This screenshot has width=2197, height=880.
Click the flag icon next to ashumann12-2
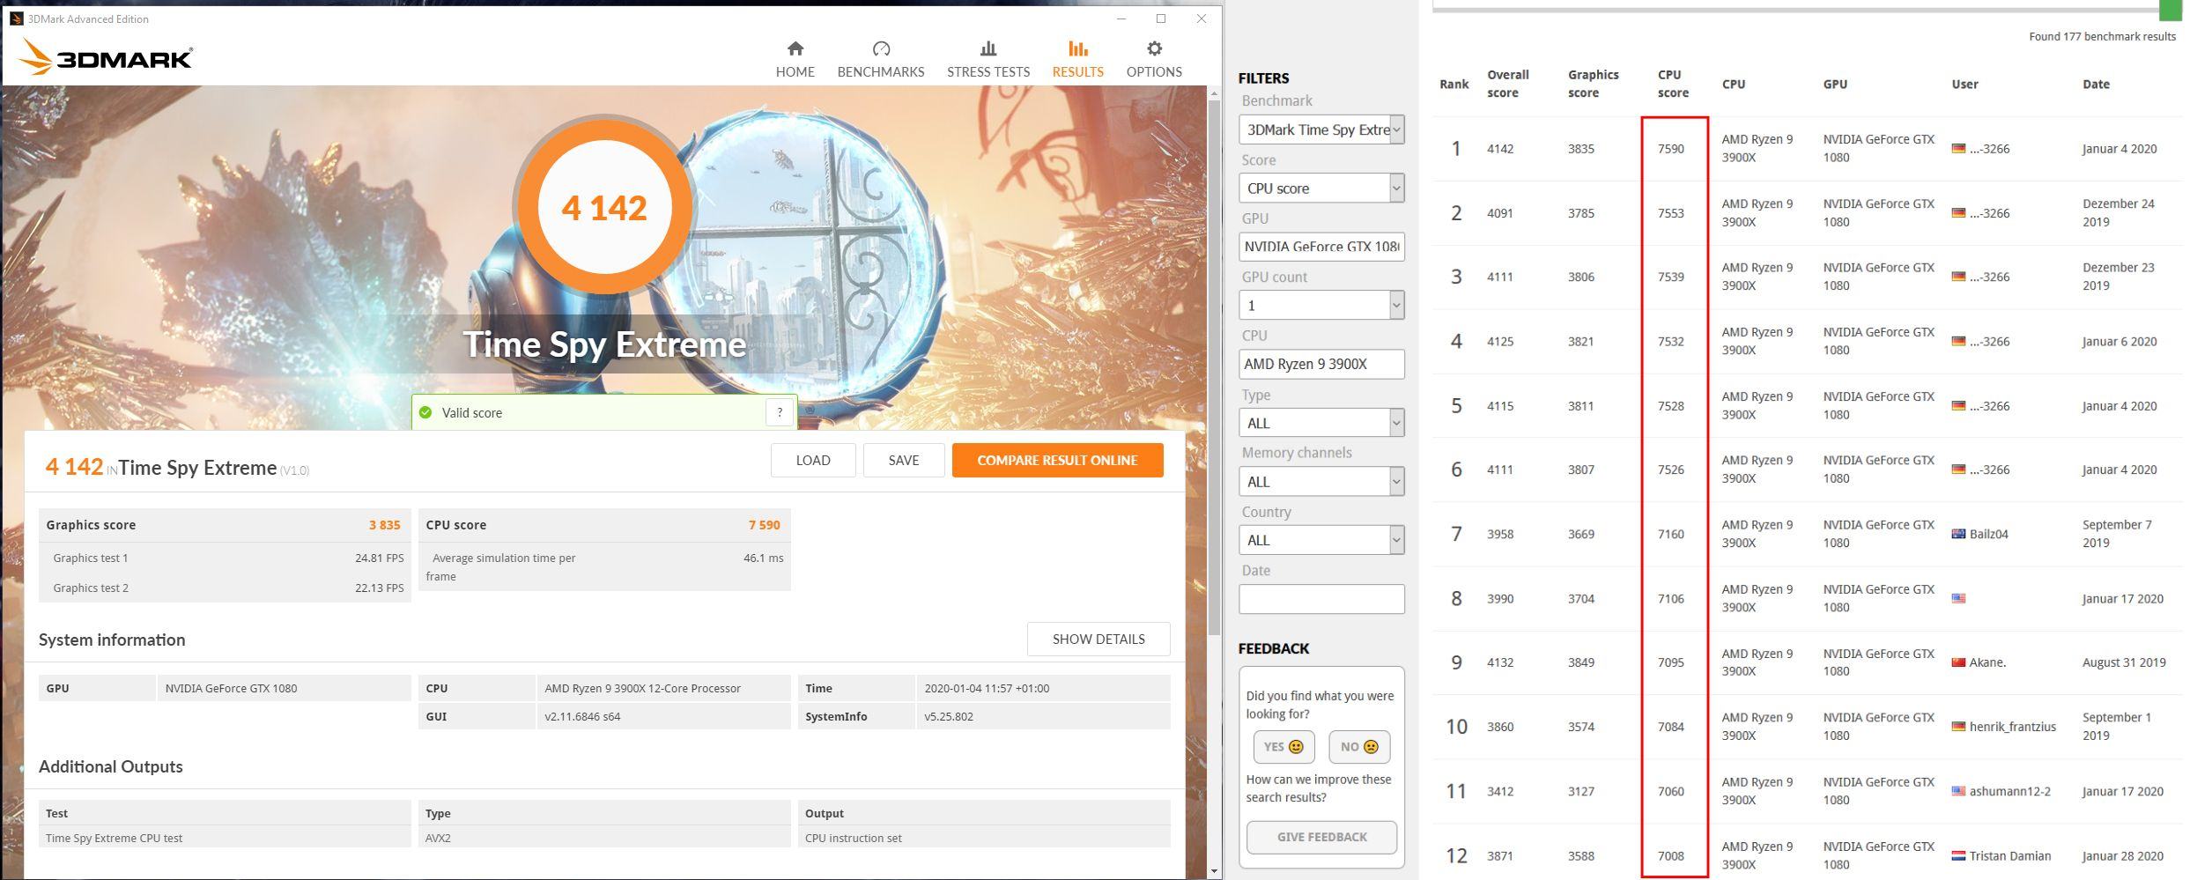(1957, 791)
